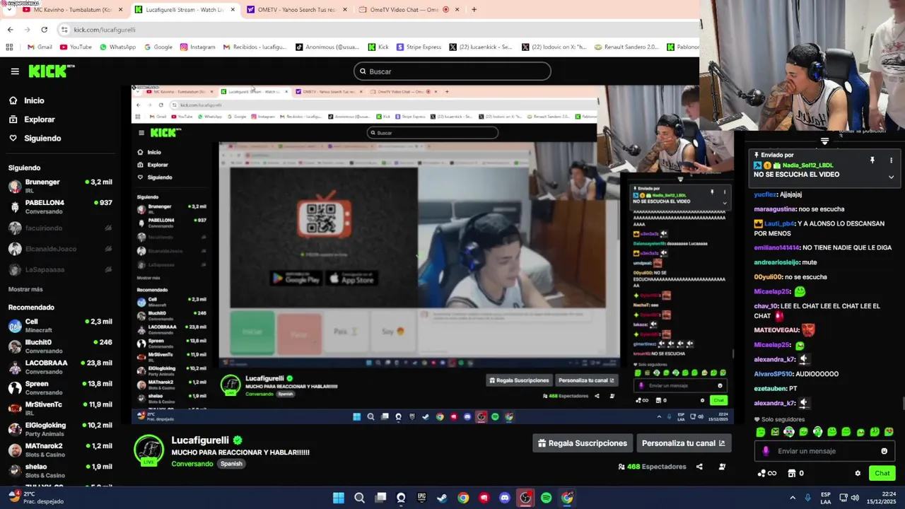Click Personaliza tu canal button

pos(683,443)
